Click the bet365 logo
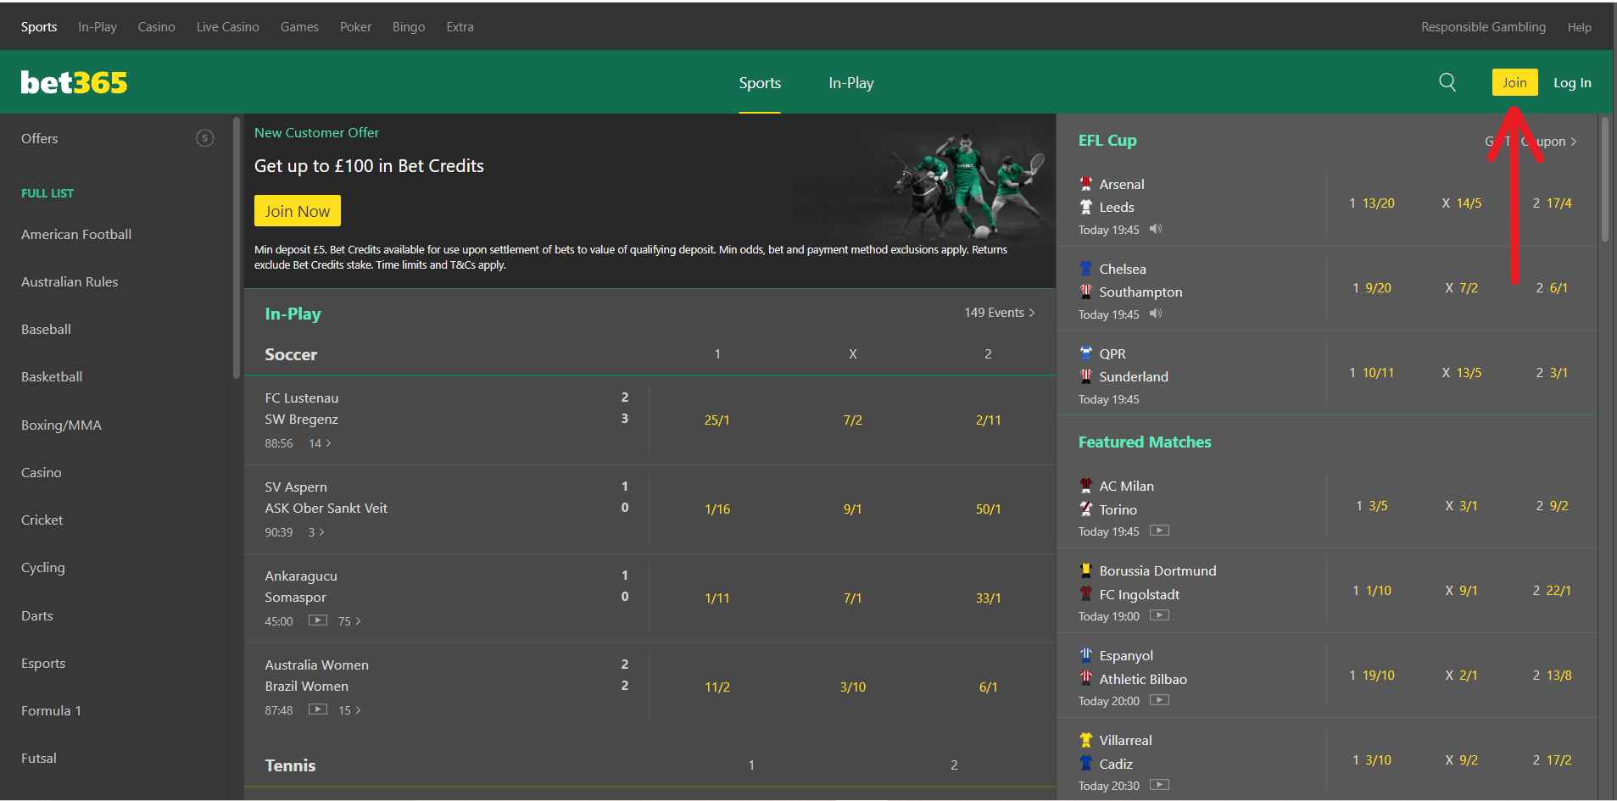 74,82
